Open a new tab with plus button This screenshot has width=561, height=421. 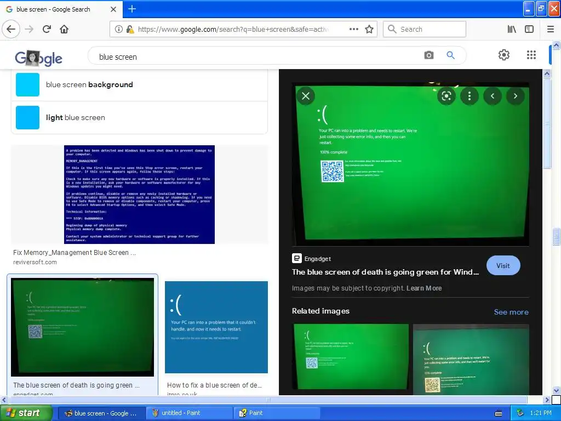pos(132,9)
